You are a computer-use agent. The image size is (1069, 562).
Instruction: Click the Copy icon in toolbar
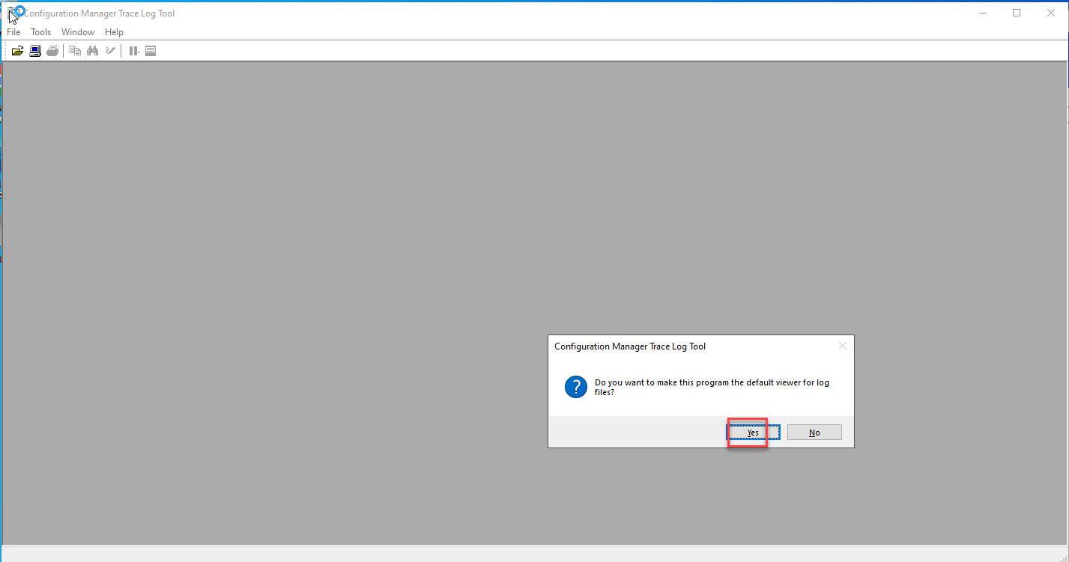point(75,51)
